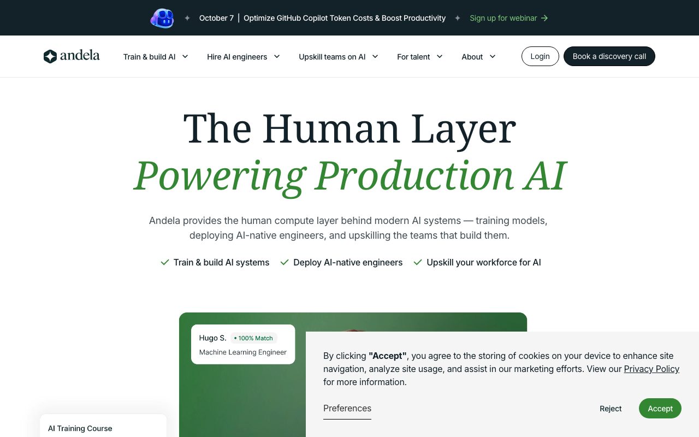Reject cookies in the consent banner
This screenshot has height=437, width=699.
pos(611,409)
